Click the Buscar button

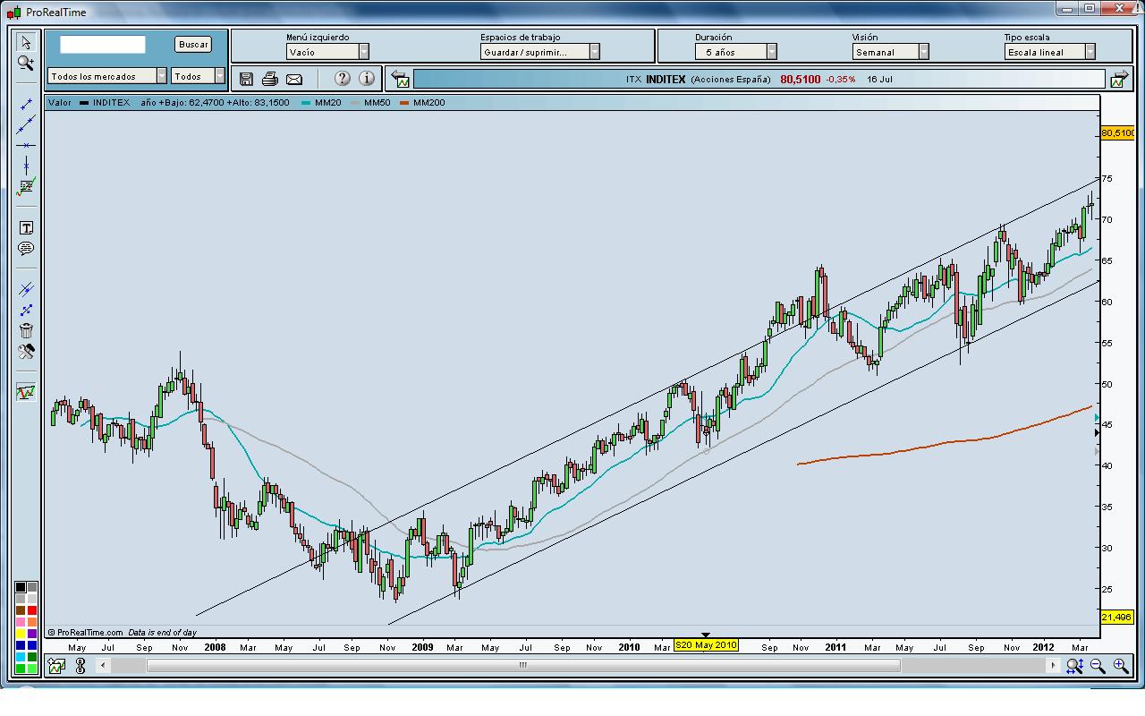(x=193, y=44)
